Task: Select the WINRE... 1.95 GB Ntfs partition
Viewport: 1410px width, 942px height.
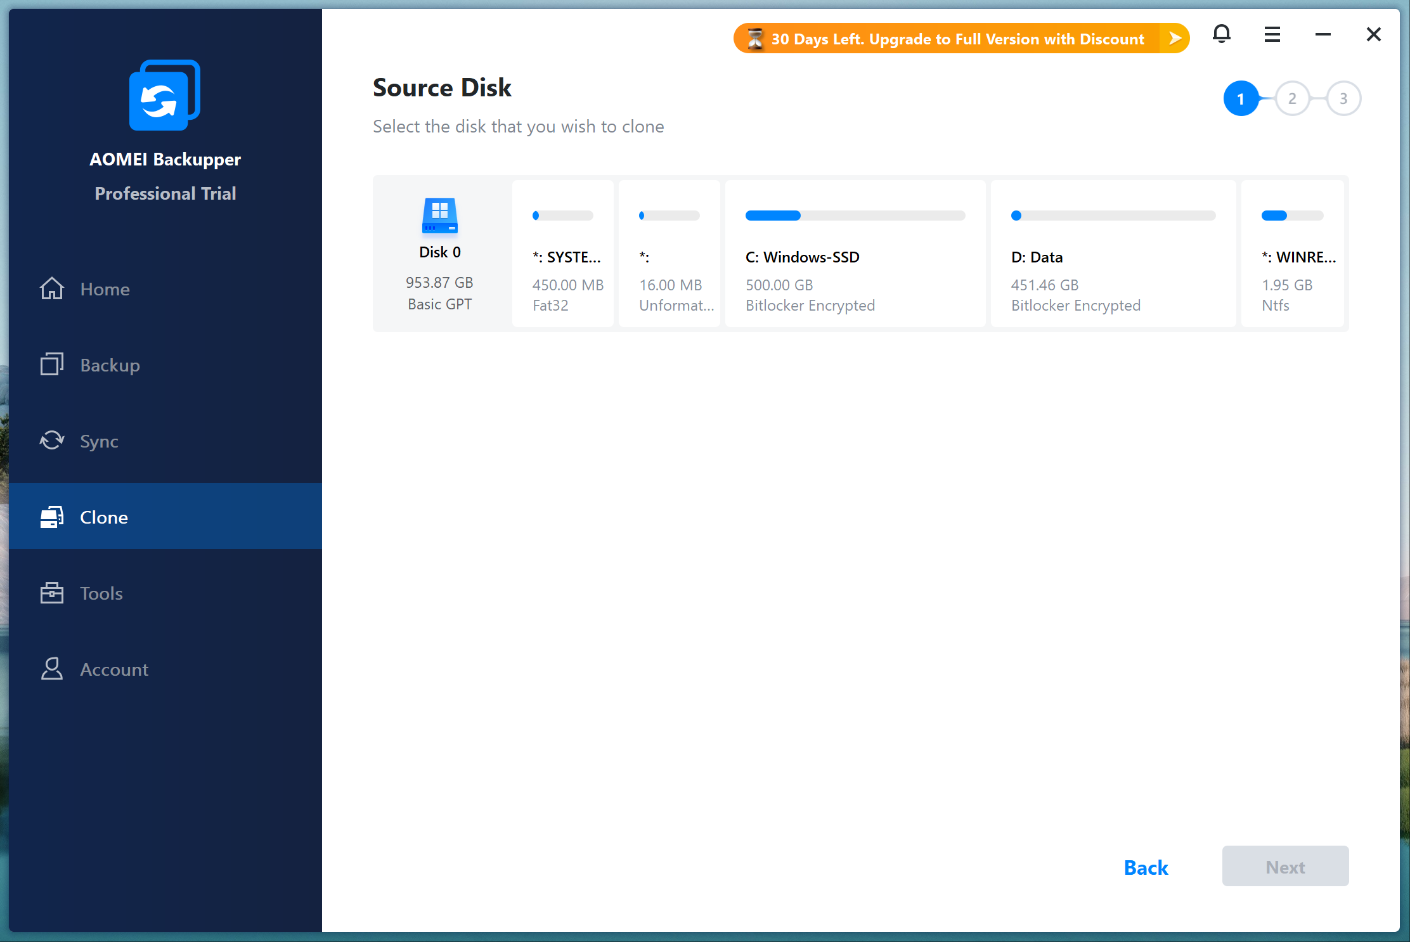Action: pyautogui.click(x=1293, y=254)
